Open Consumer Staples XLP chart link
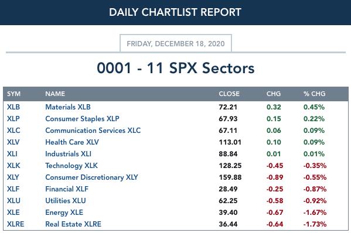 pos(82,119)
